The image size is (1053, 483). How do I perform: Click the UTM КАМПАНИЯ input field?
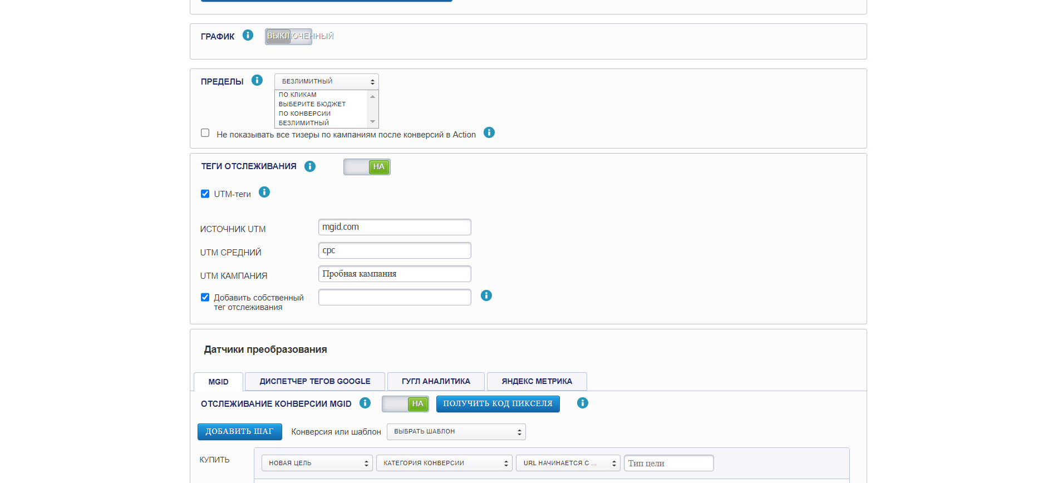coord(395,274)
